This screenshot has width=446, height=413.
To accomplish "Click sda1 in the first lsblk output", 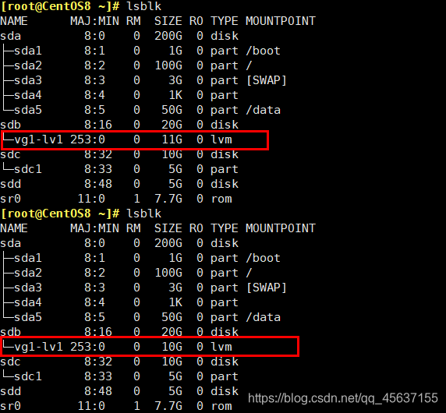I will coord(28,51).
